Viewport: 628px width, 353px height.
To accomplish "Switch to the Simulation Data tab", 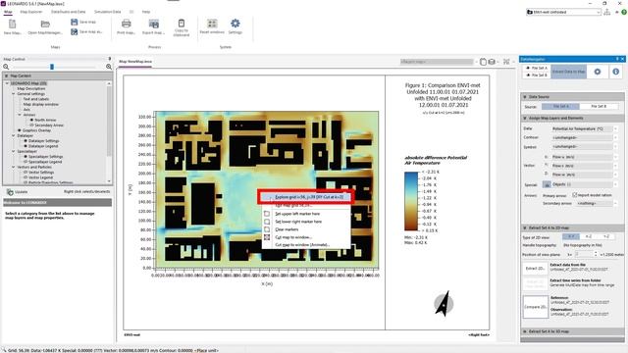I will [x=108, y=12].
